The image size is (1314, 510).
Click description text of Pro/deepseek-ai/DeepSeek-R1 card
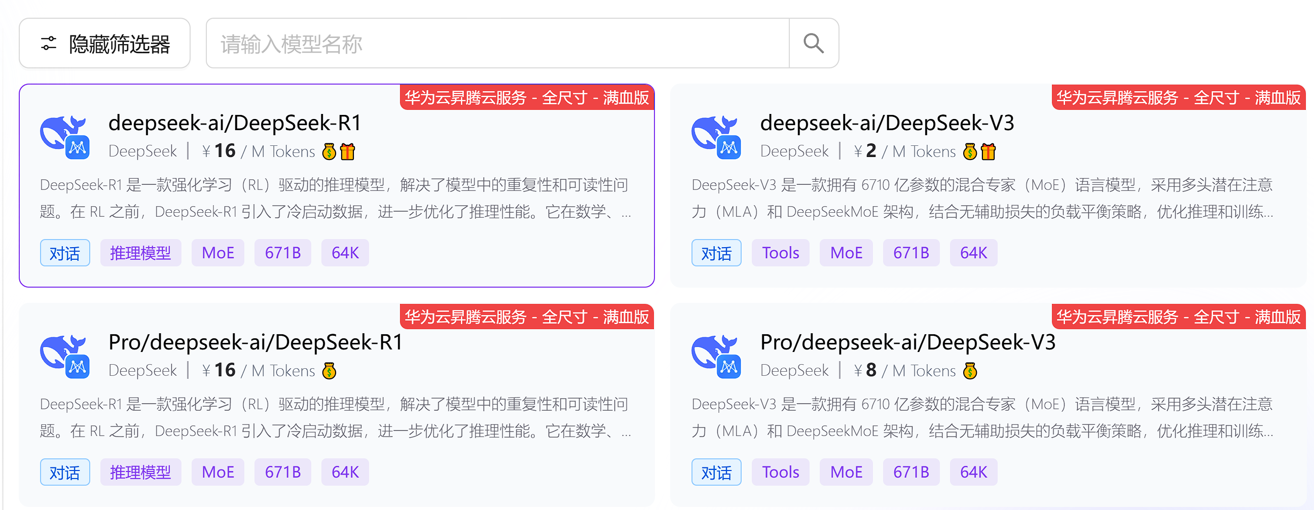pos(336,417)
